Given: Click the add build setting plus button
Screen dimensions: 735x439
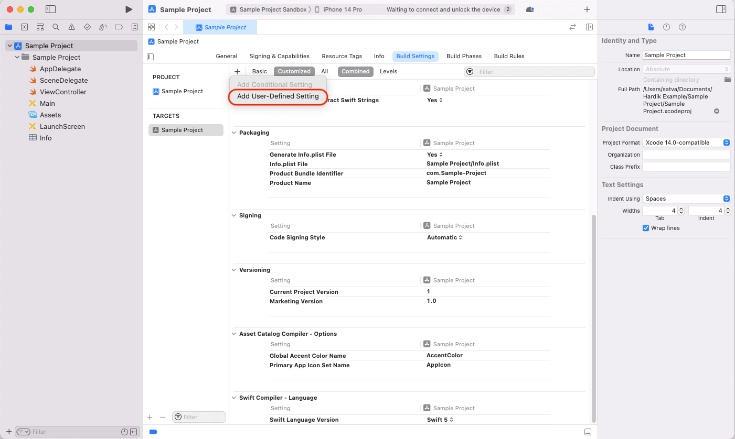Looking at the screenshot, I should click(237, 71).
